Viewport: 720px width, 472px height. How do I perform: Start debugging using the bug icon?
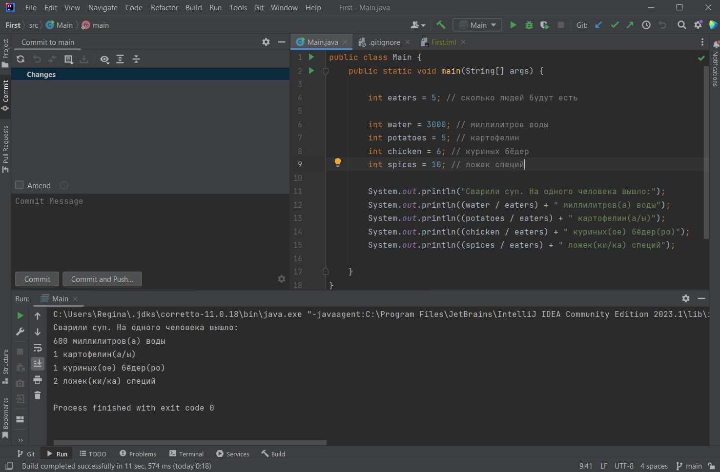[x=529, y=24]
